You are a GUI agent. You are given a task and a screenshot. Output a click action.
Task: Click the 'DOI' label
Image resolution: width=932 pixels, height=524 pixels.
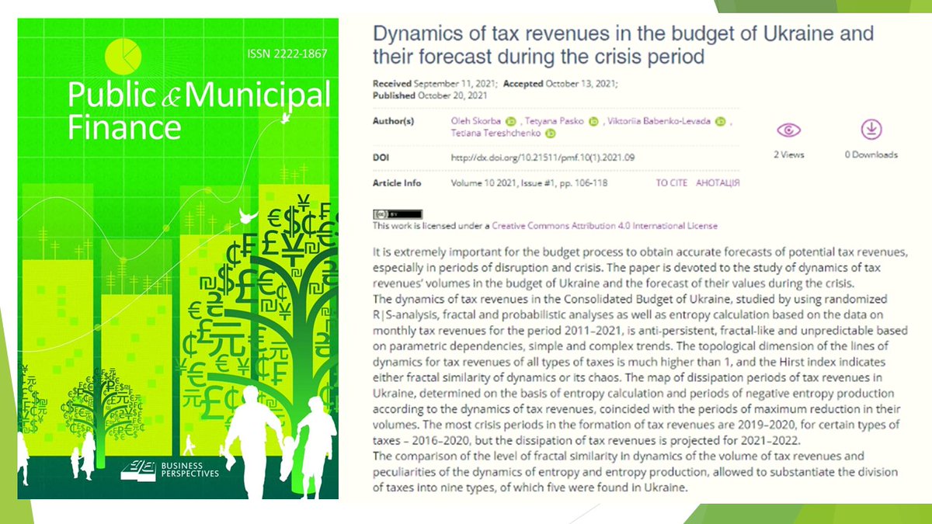[x=381, y=157]
